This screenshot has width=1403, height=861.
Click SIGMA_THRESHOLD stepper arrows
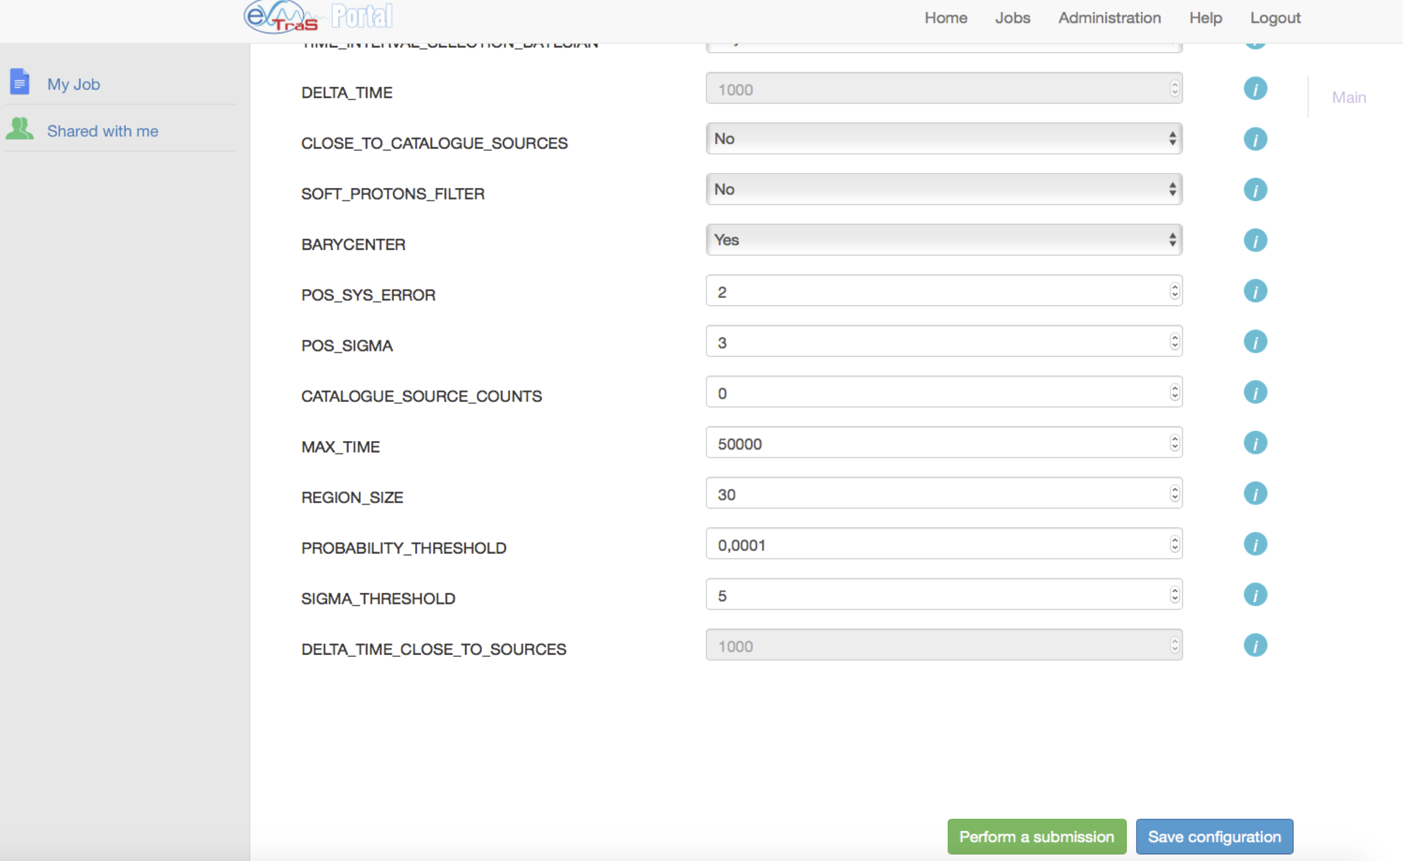pyautogui.click(x=1174, y=595)
